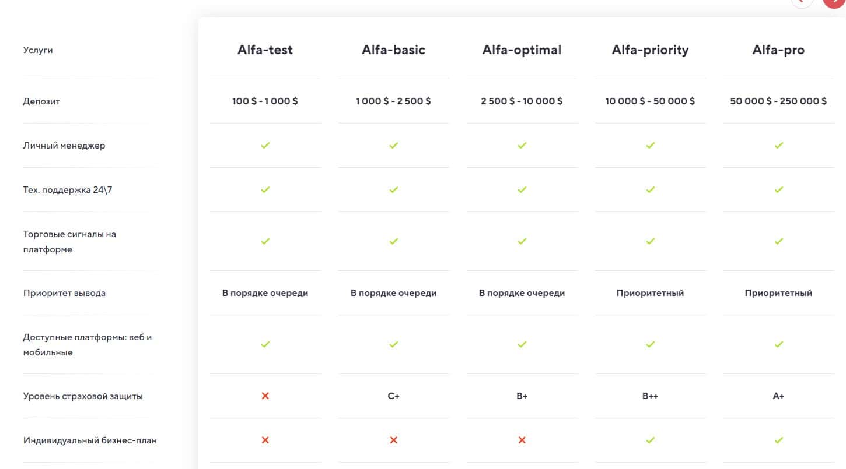Viewport: 846px width, 469px height.
Task: Select the Alfa-test plan header
Action: pos(265,50)
